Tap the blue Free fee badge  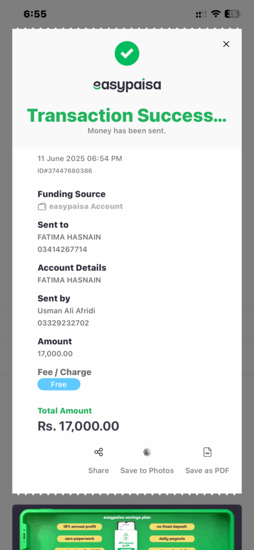click(x=59, y=385)
